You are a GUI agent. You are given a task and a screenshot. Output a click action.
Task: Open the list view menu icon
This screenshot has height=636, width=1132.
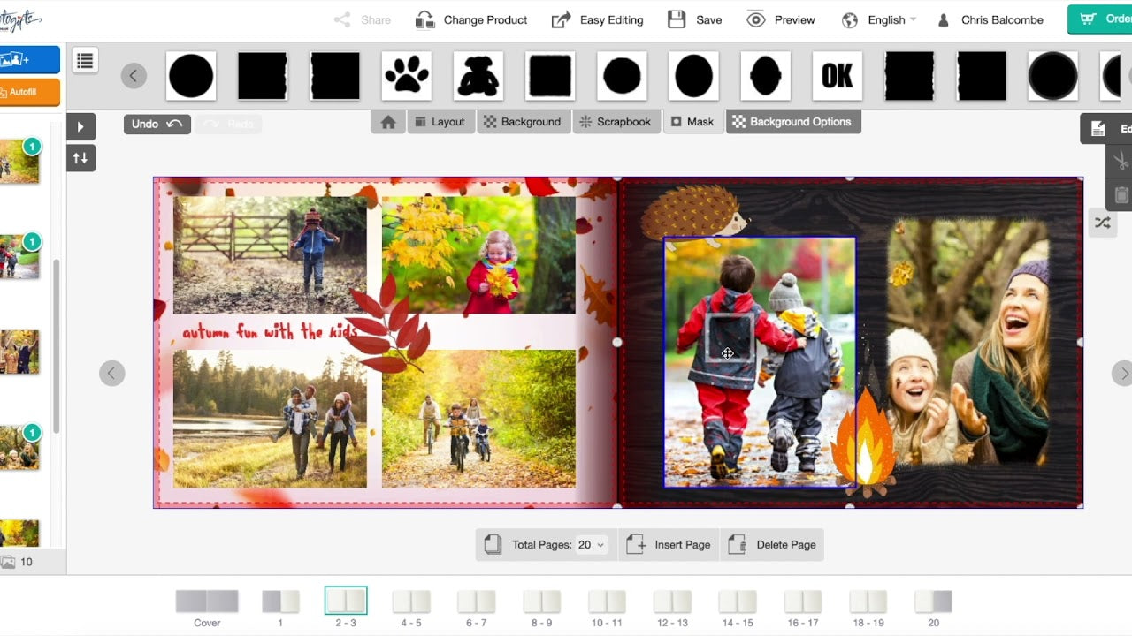(x=85, y=61)
